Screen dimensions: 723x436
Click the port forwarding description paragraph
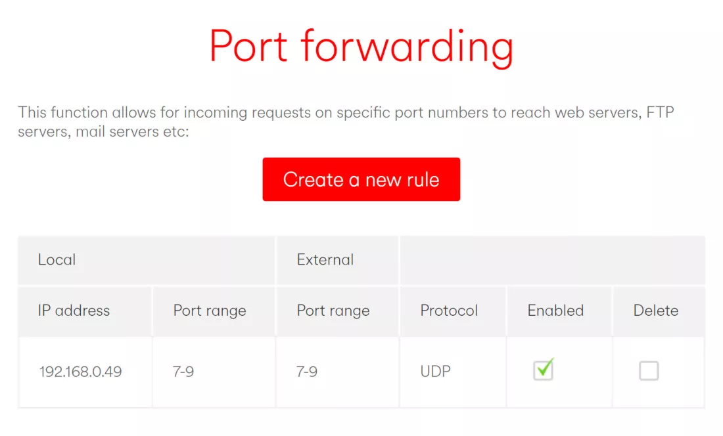coord(346,121)
